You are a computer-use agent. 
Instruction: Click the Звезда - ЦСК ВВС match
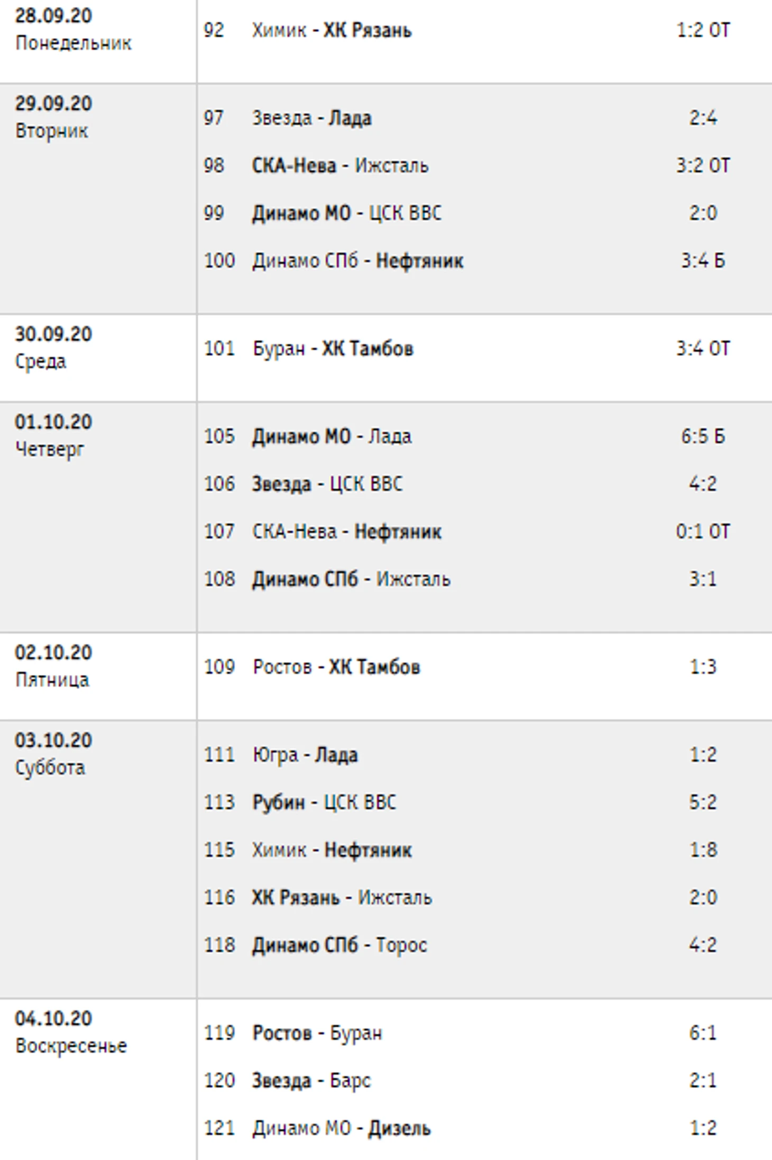pyautogui.click(x=327, y=484)
